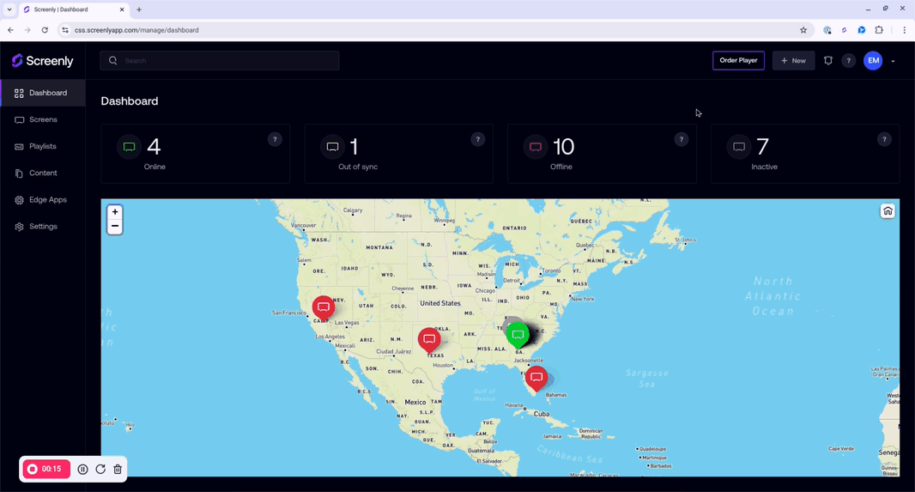Go to Playlists in the sidebar

[x=42, y=146]
